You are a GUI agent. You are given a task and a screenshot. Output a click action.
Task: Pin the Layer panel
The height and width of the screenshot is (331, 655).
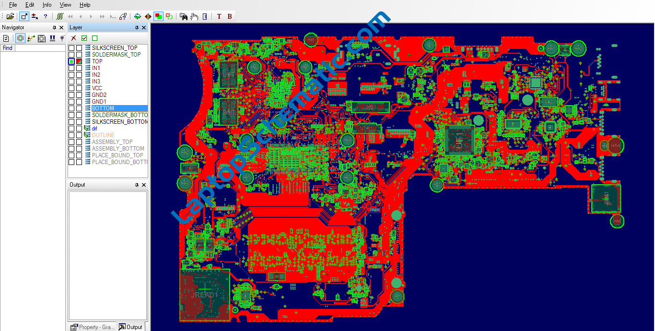137,27
